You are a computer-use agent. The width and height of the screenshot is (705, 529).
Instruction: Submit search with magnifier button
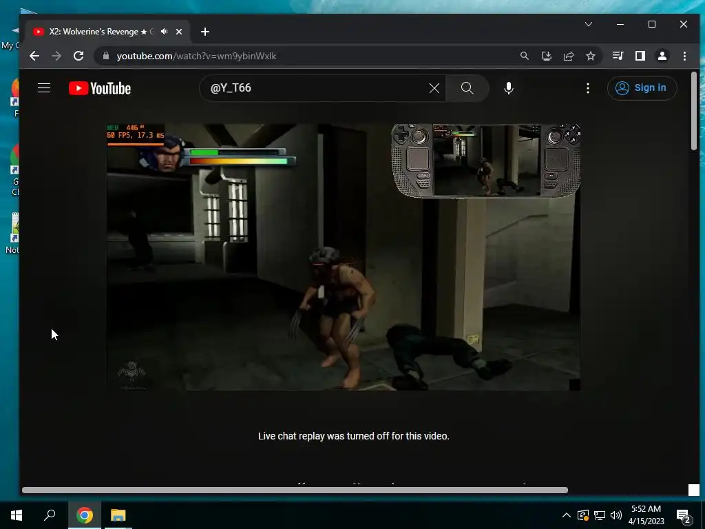467,88
